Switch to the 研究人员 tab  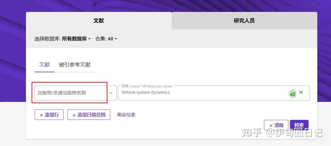coord(244,21)
